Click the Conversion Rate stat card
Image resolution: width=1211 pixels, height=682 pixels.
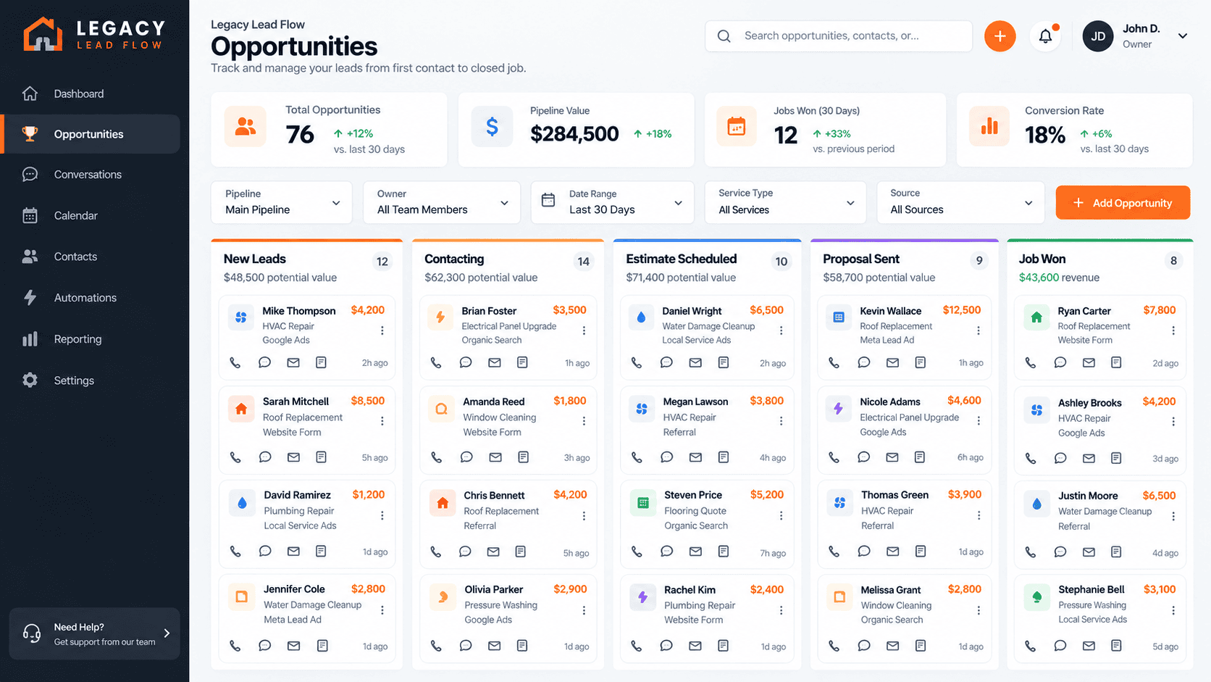(1074, 130)
